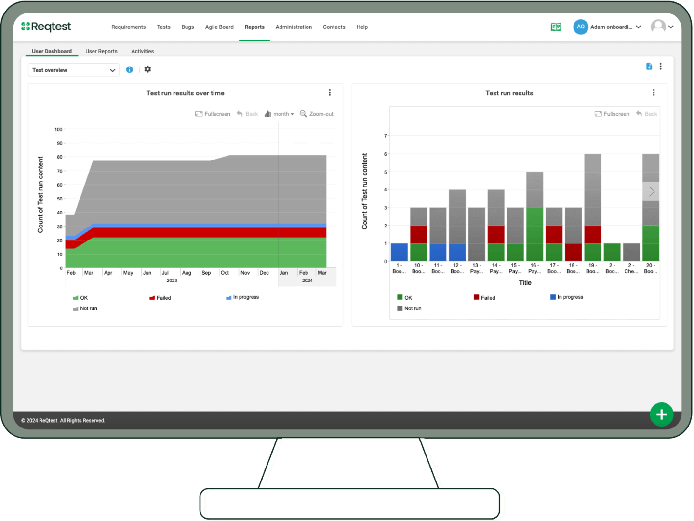Open the dashboard-level three-dot menu
694x521 pixels.
coord(661,67)
